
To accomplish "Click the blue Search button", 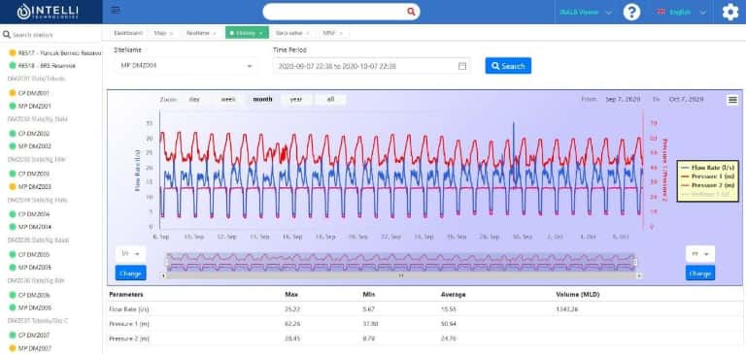I will click(x=508, y=66).
